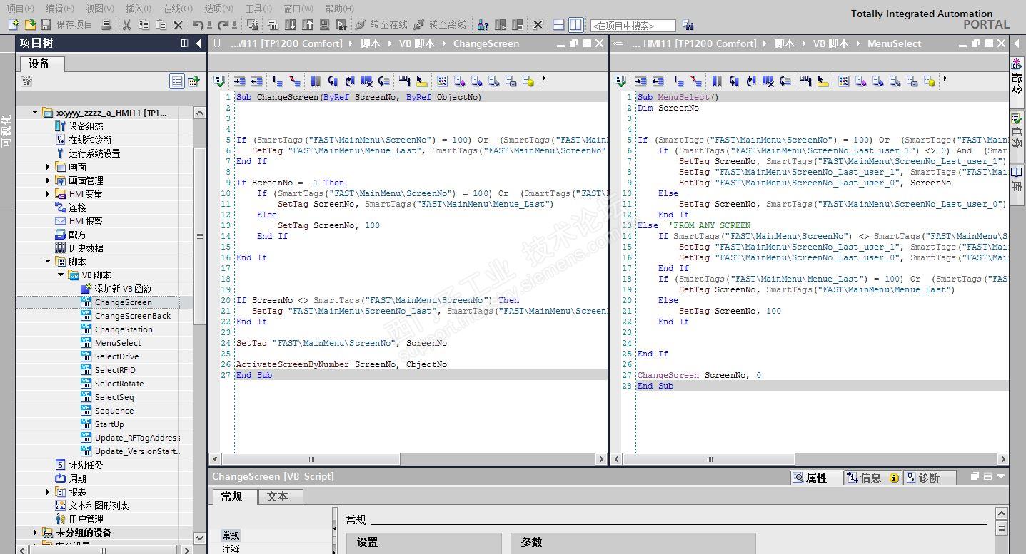Click split editor horizontally icon
Screen dimensions: 1026x554
point(559,25)
